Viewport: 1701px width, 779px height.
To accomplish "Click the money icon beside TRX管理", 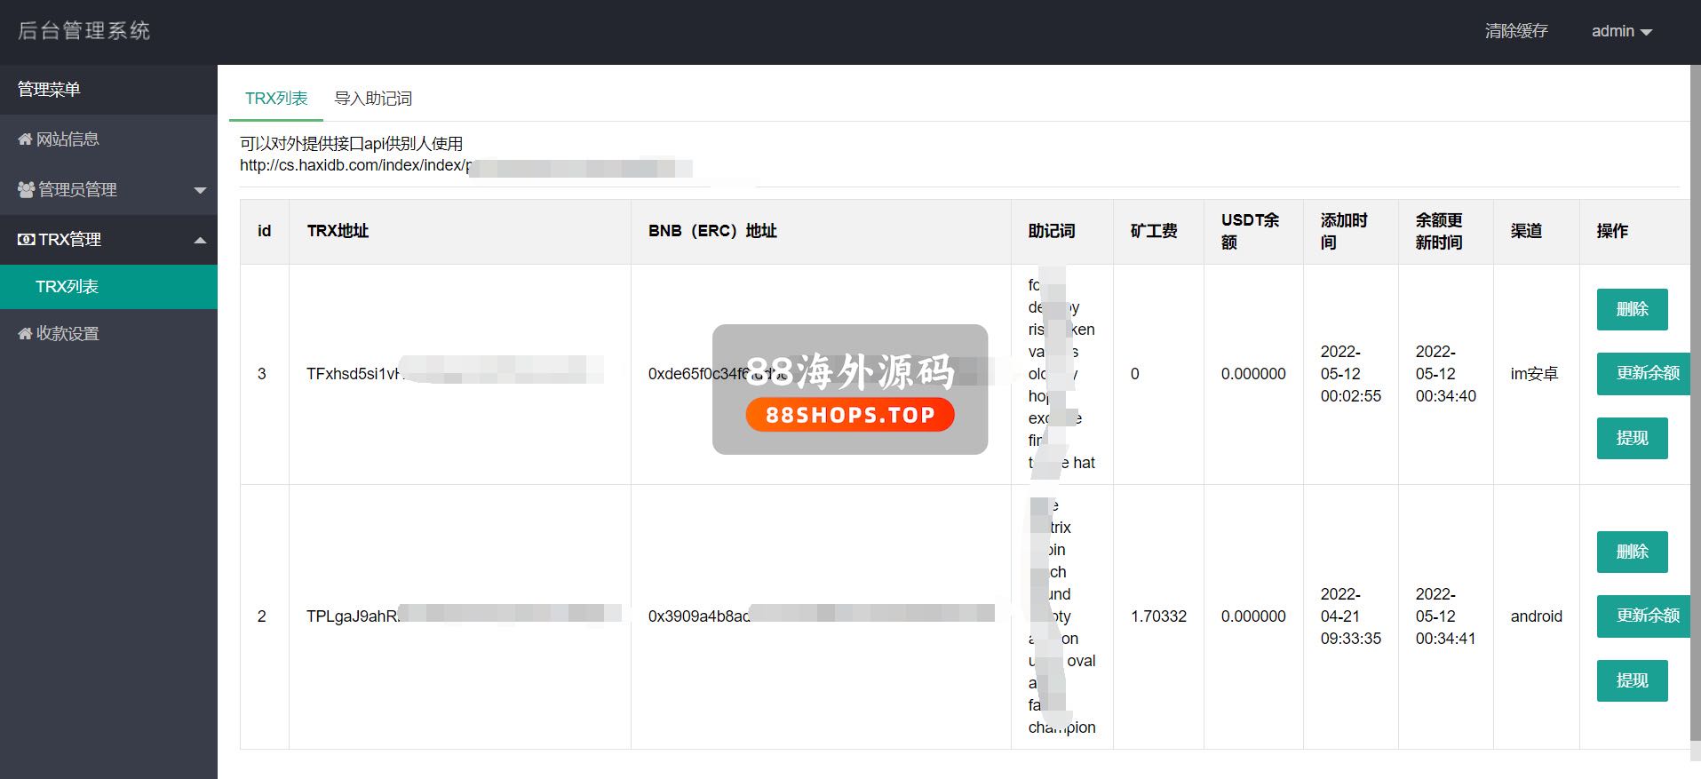I will click(x=26, y=240).
